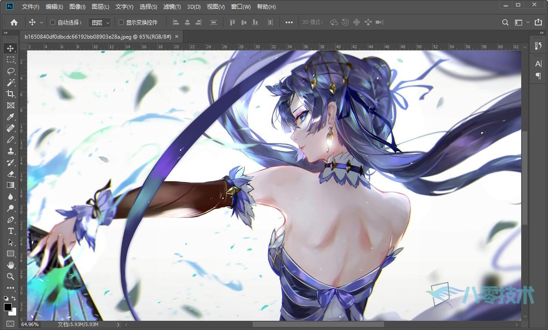Click the Home button in options bar
Viewport: 548px width, 330px height.
[x=14, y=22]
